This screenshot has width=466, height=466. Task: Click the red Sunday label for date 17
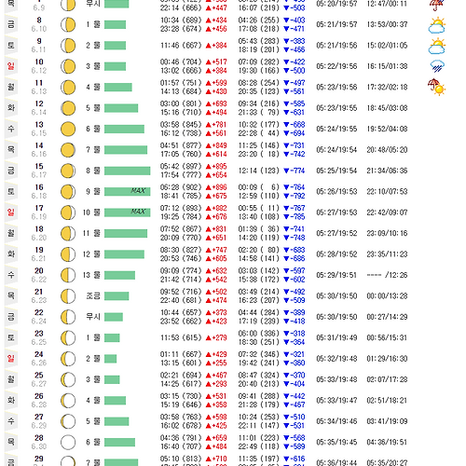click(11, 212)
